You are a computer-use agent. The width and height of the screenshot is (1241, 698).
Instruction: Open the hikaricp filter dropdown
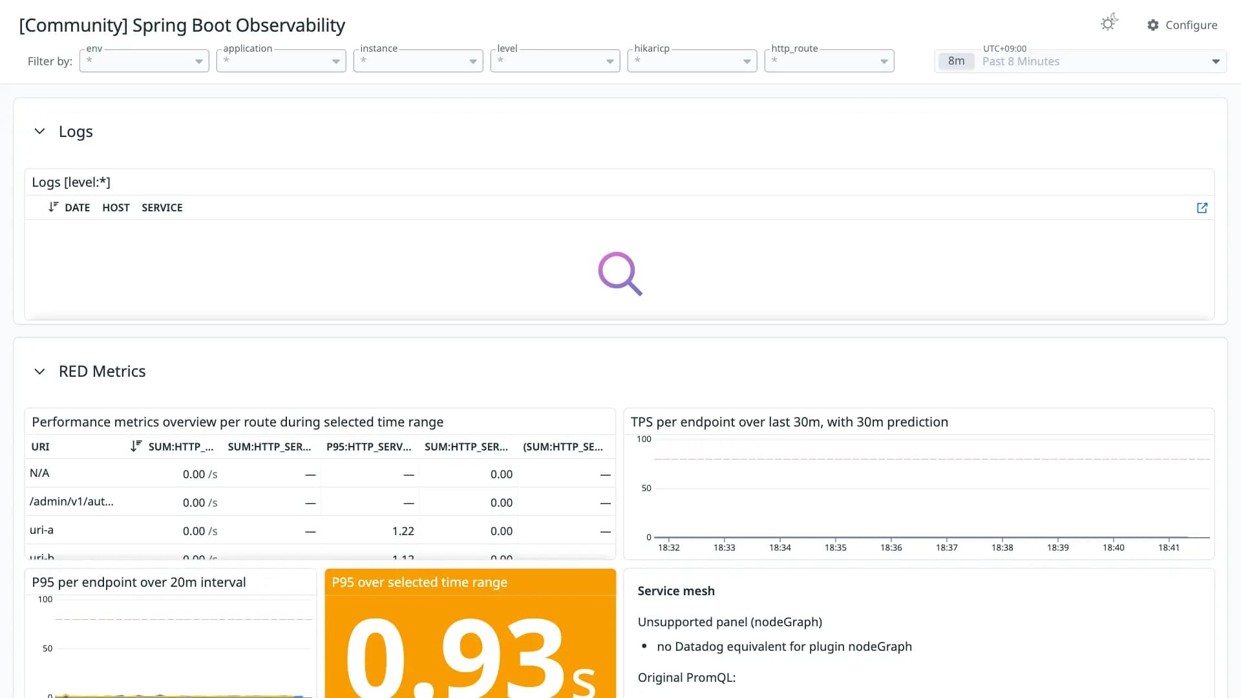click(x=692, y=61)
